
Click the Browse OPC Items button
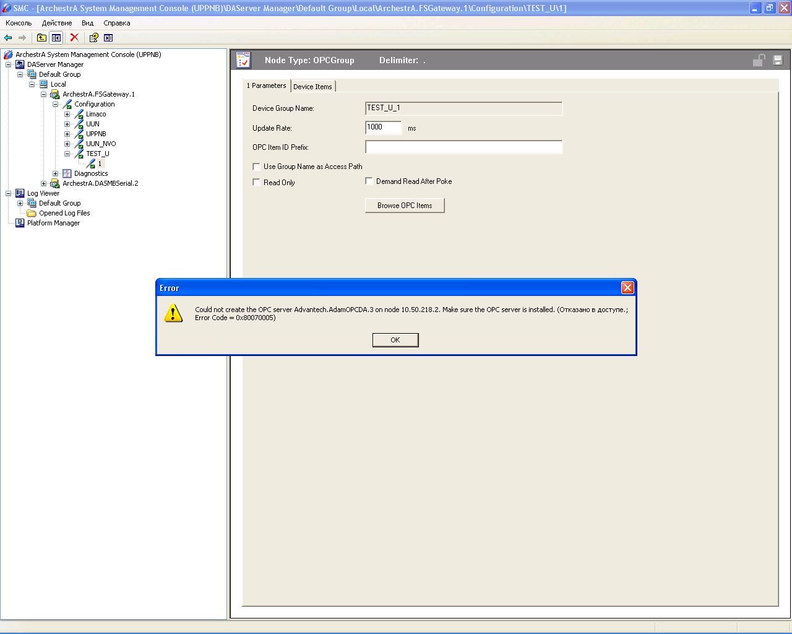405,206
